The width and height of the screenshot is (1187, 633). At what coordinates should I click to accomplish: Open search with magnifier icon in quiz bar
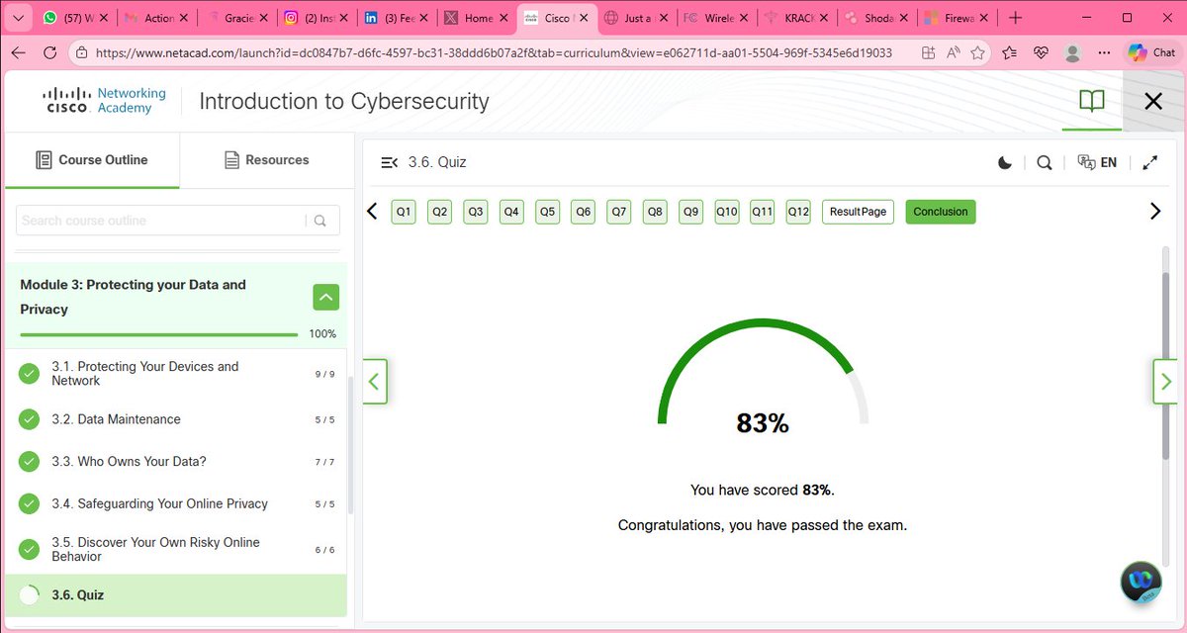pos(1045,163)
